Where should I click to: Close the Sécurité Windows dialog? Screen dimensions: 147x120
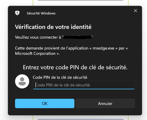(x=135, y=11)
